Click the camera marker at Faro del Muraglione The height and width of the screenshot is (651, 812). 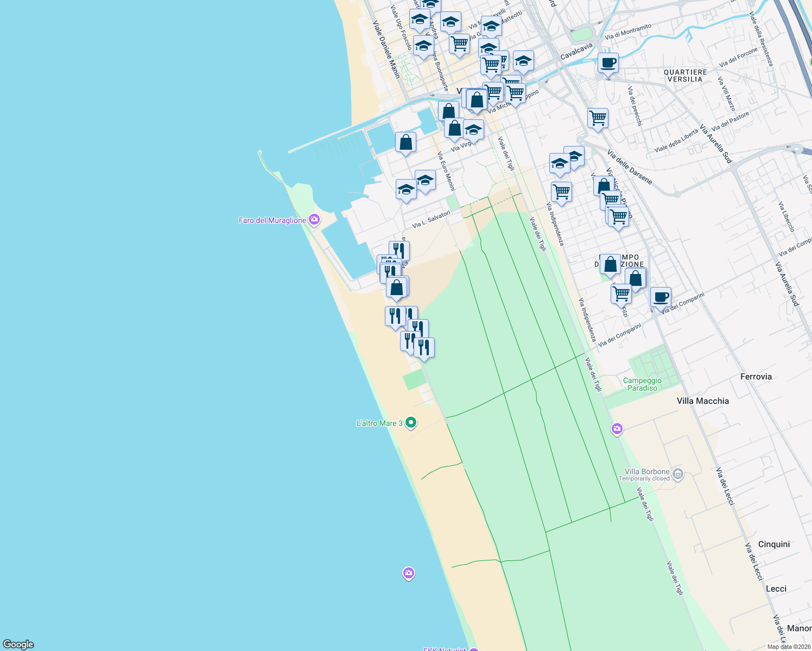click(x=313, y=219)
